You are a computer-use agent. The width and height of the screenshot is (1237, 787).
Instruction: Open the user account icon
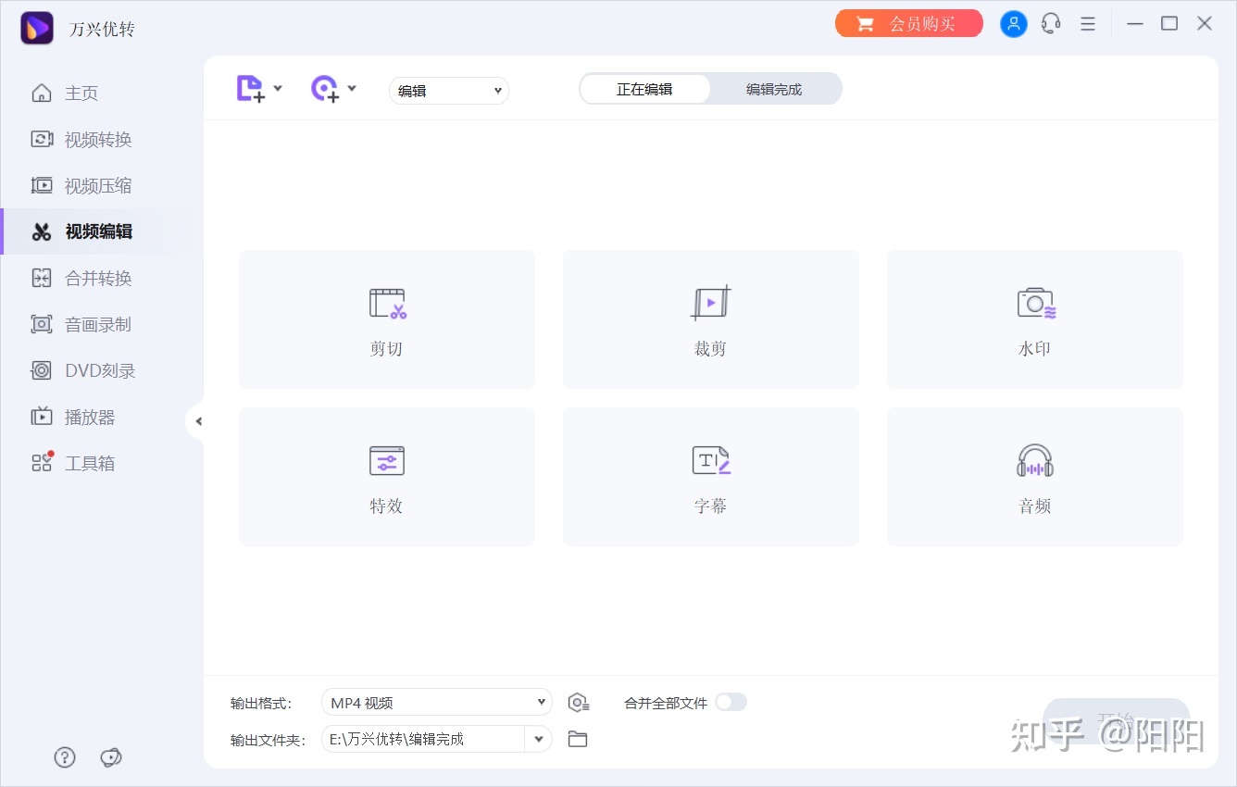click(x=1014, y=23)
